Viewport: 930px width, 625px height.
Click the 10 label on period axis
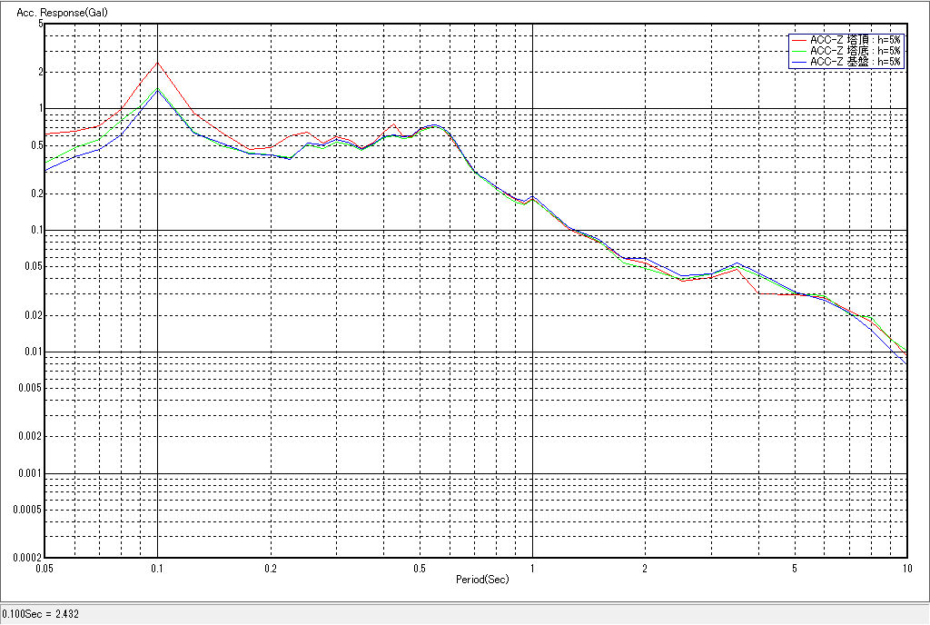click(x=905, y=568)
